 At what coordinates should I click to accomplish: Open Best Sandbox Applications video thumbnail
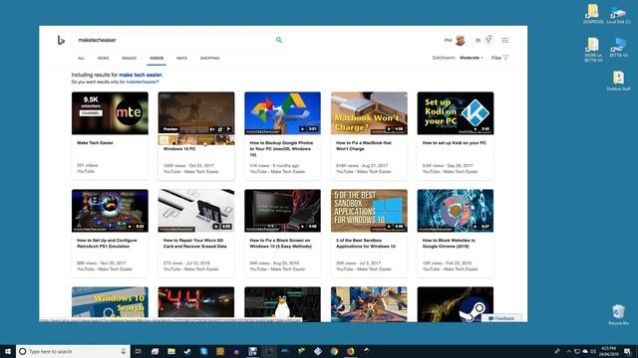[369, 211]
